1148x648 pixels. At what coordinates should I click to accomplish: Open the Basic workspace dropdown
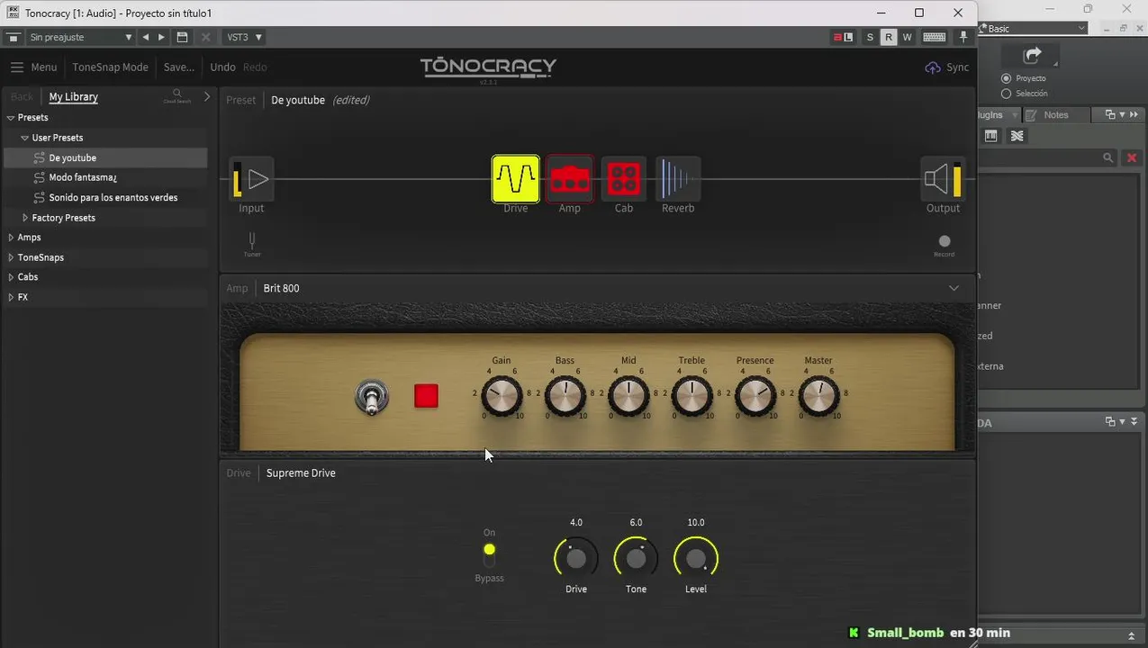(x=1034, y=29)
